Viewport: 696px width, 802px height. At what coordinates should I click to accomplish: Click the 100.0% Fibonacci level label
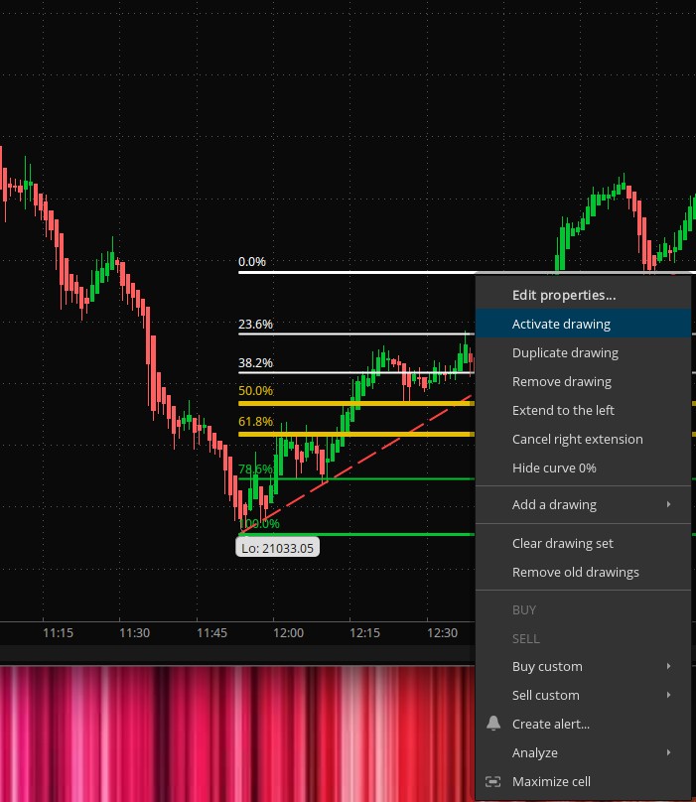pos(259,524)
